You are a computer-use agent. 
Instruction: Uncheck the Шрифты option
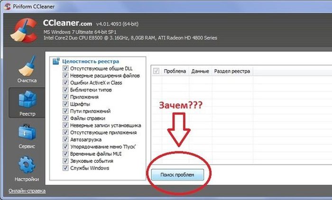point(65,104)
